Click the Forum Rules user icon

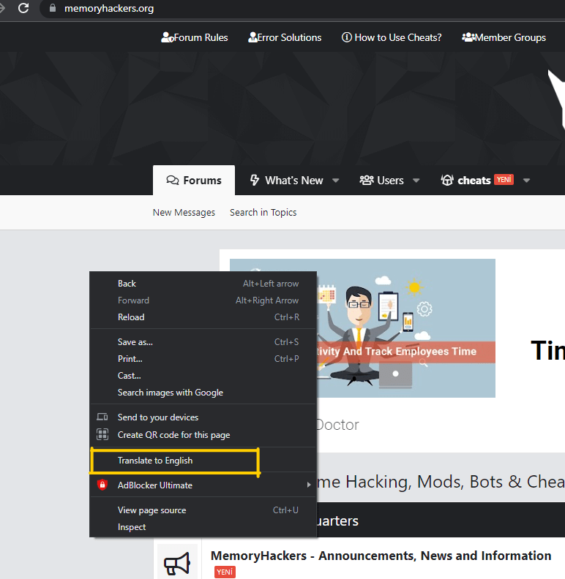click(167, 37)
